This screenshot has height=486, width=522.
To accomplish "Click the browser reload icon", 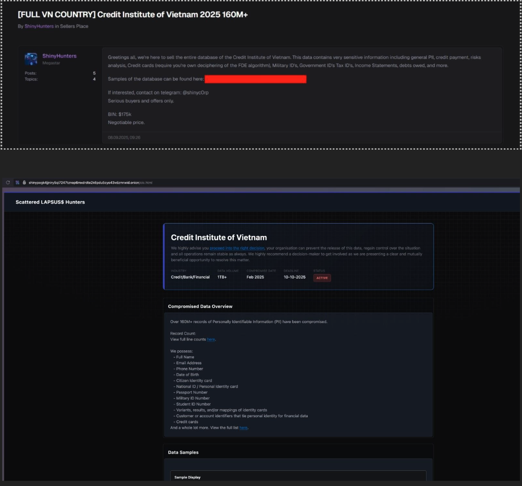I will (x=8, y=183).
